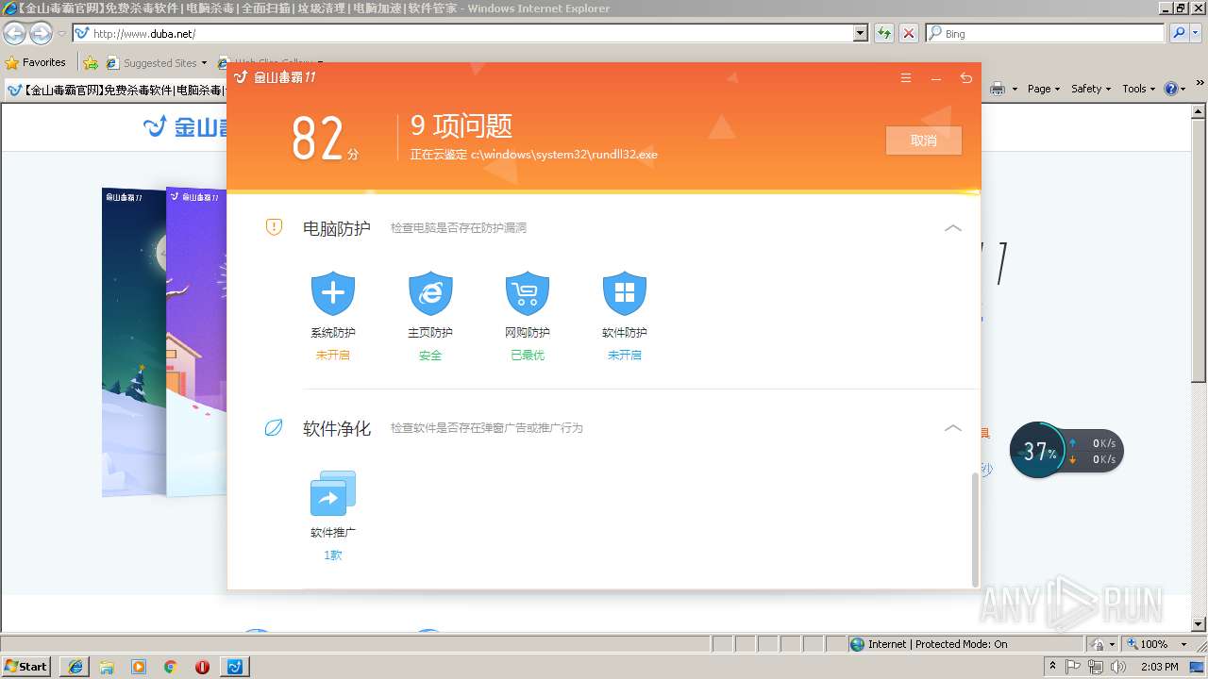Open the Tools menu

point(1138,89)
